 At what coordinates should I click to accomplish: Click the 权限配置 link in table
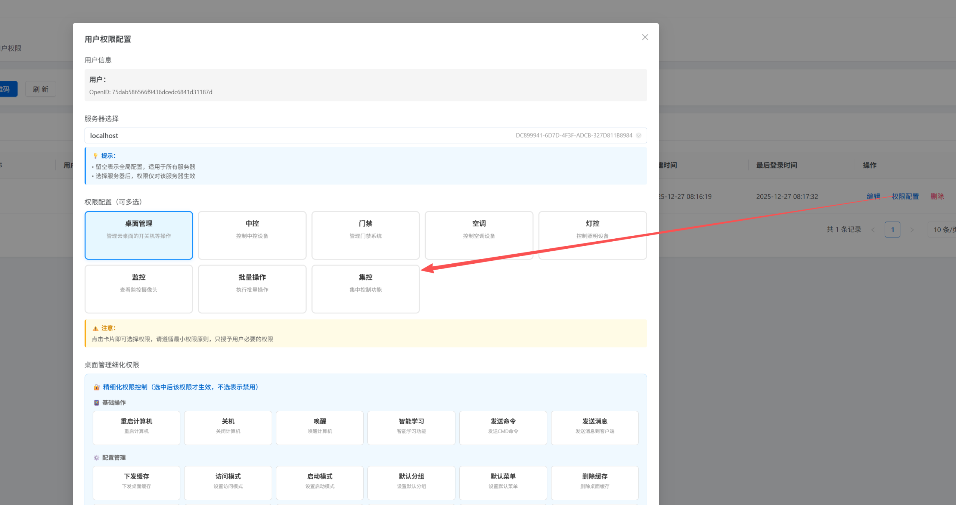[905, 196]
